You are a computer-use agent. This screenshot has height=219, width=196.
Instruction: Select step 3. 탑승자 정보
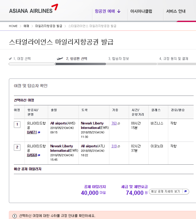coord(119,59)
